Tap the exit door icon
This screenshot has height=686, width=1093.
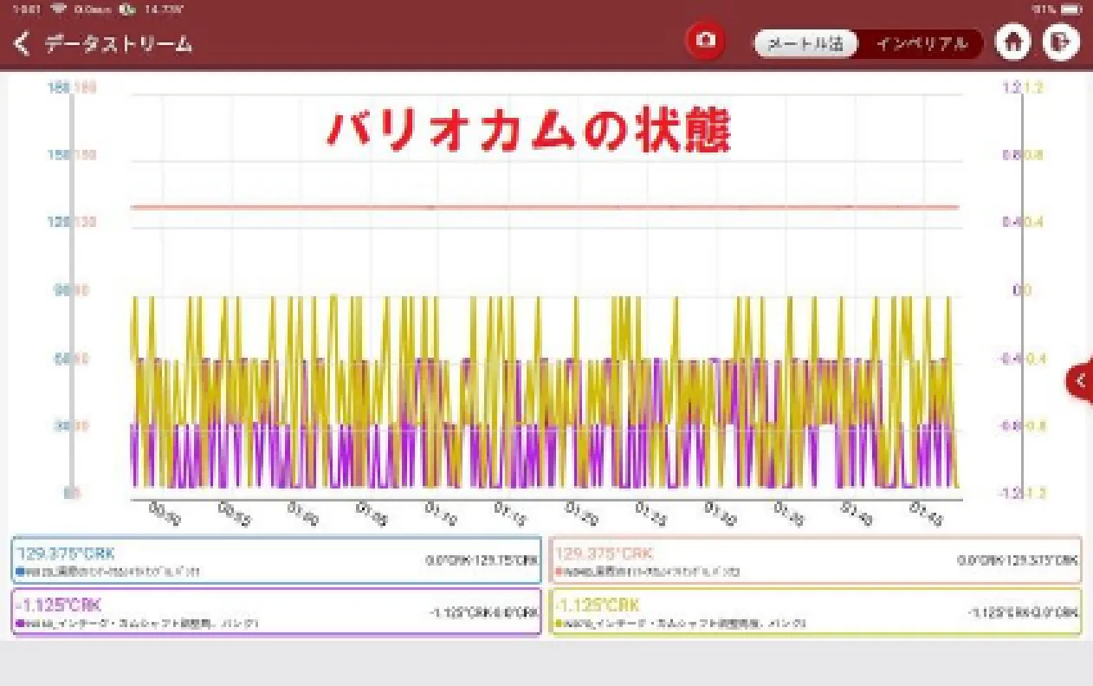point(1061,42)
